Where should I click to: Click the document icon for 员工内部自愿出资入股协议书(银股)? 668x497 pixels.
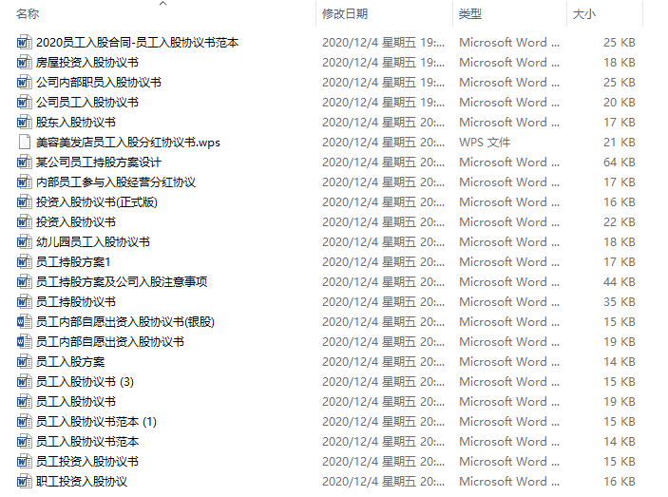click(x=25, y=322)
